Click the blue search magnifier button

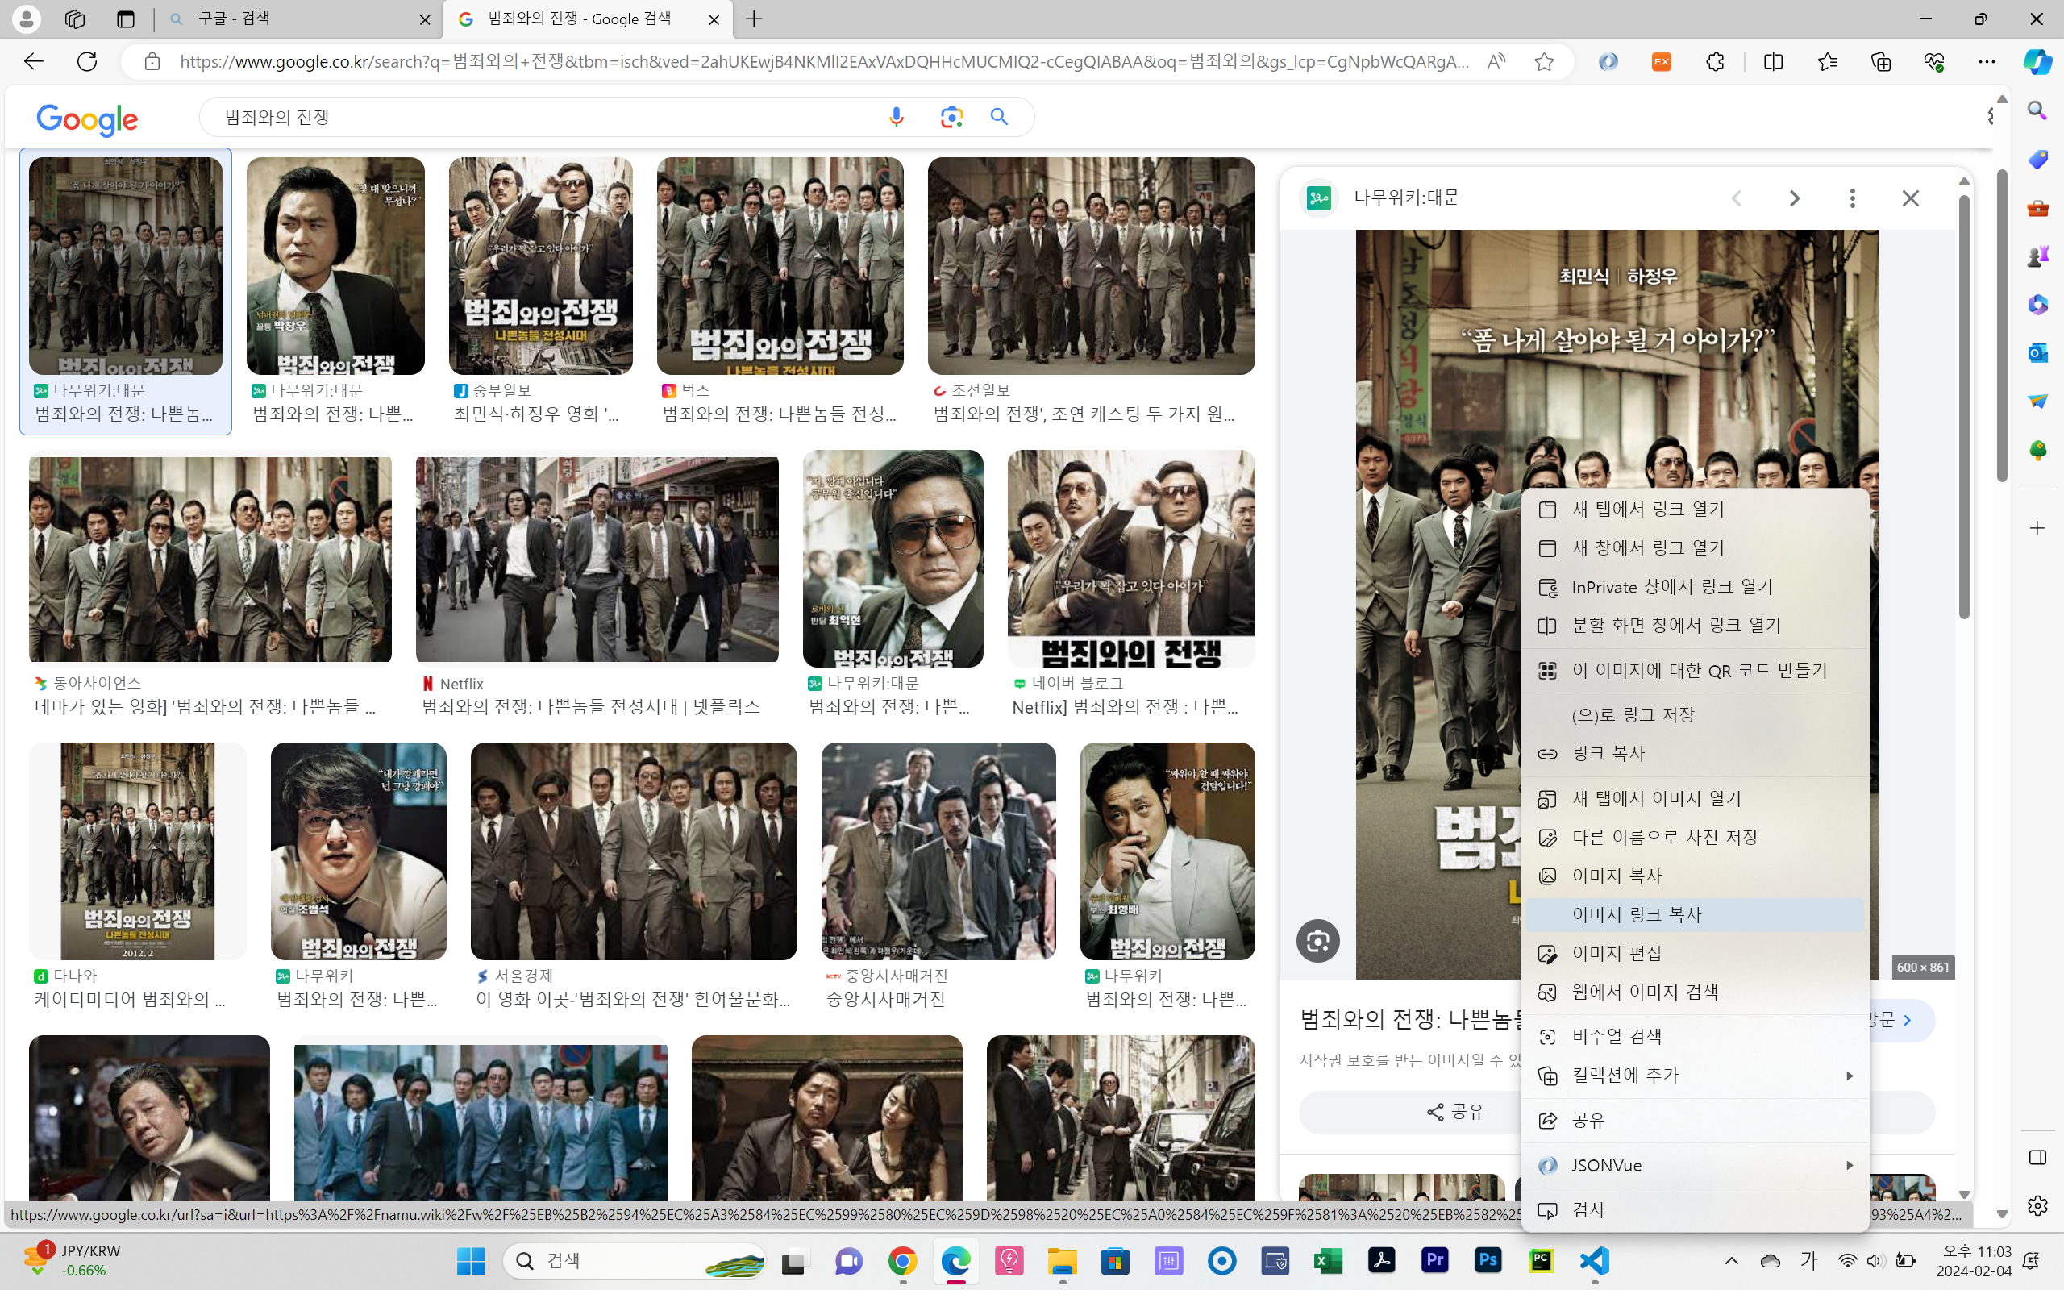(x=1000, y=117)
